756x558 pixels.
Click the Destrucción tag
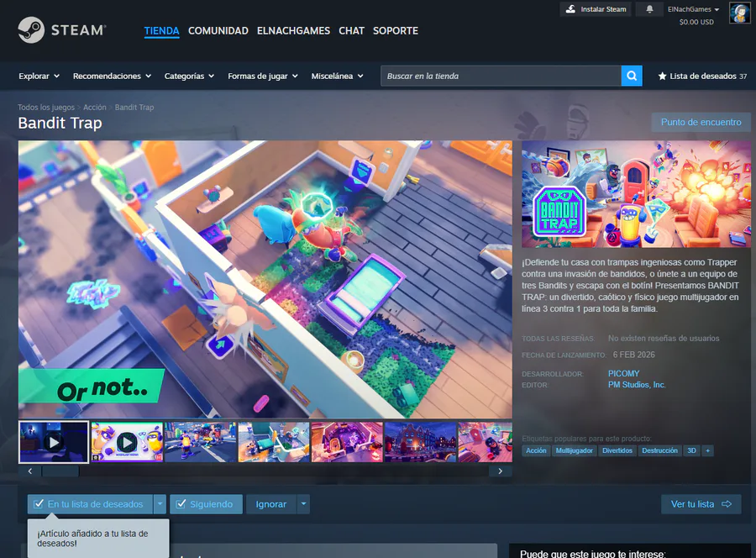(x=659, y=450)
